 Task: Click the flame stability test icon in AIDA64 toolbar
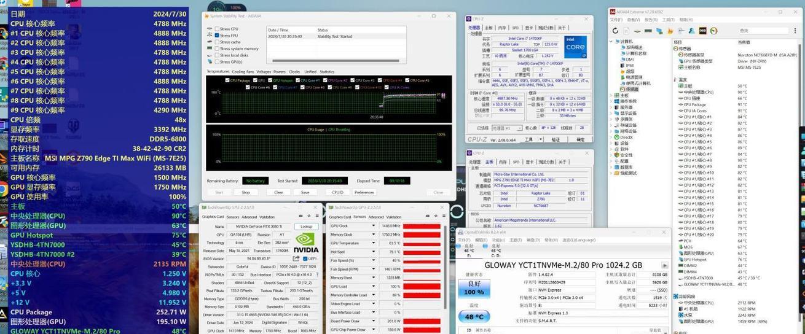point(670,31)
